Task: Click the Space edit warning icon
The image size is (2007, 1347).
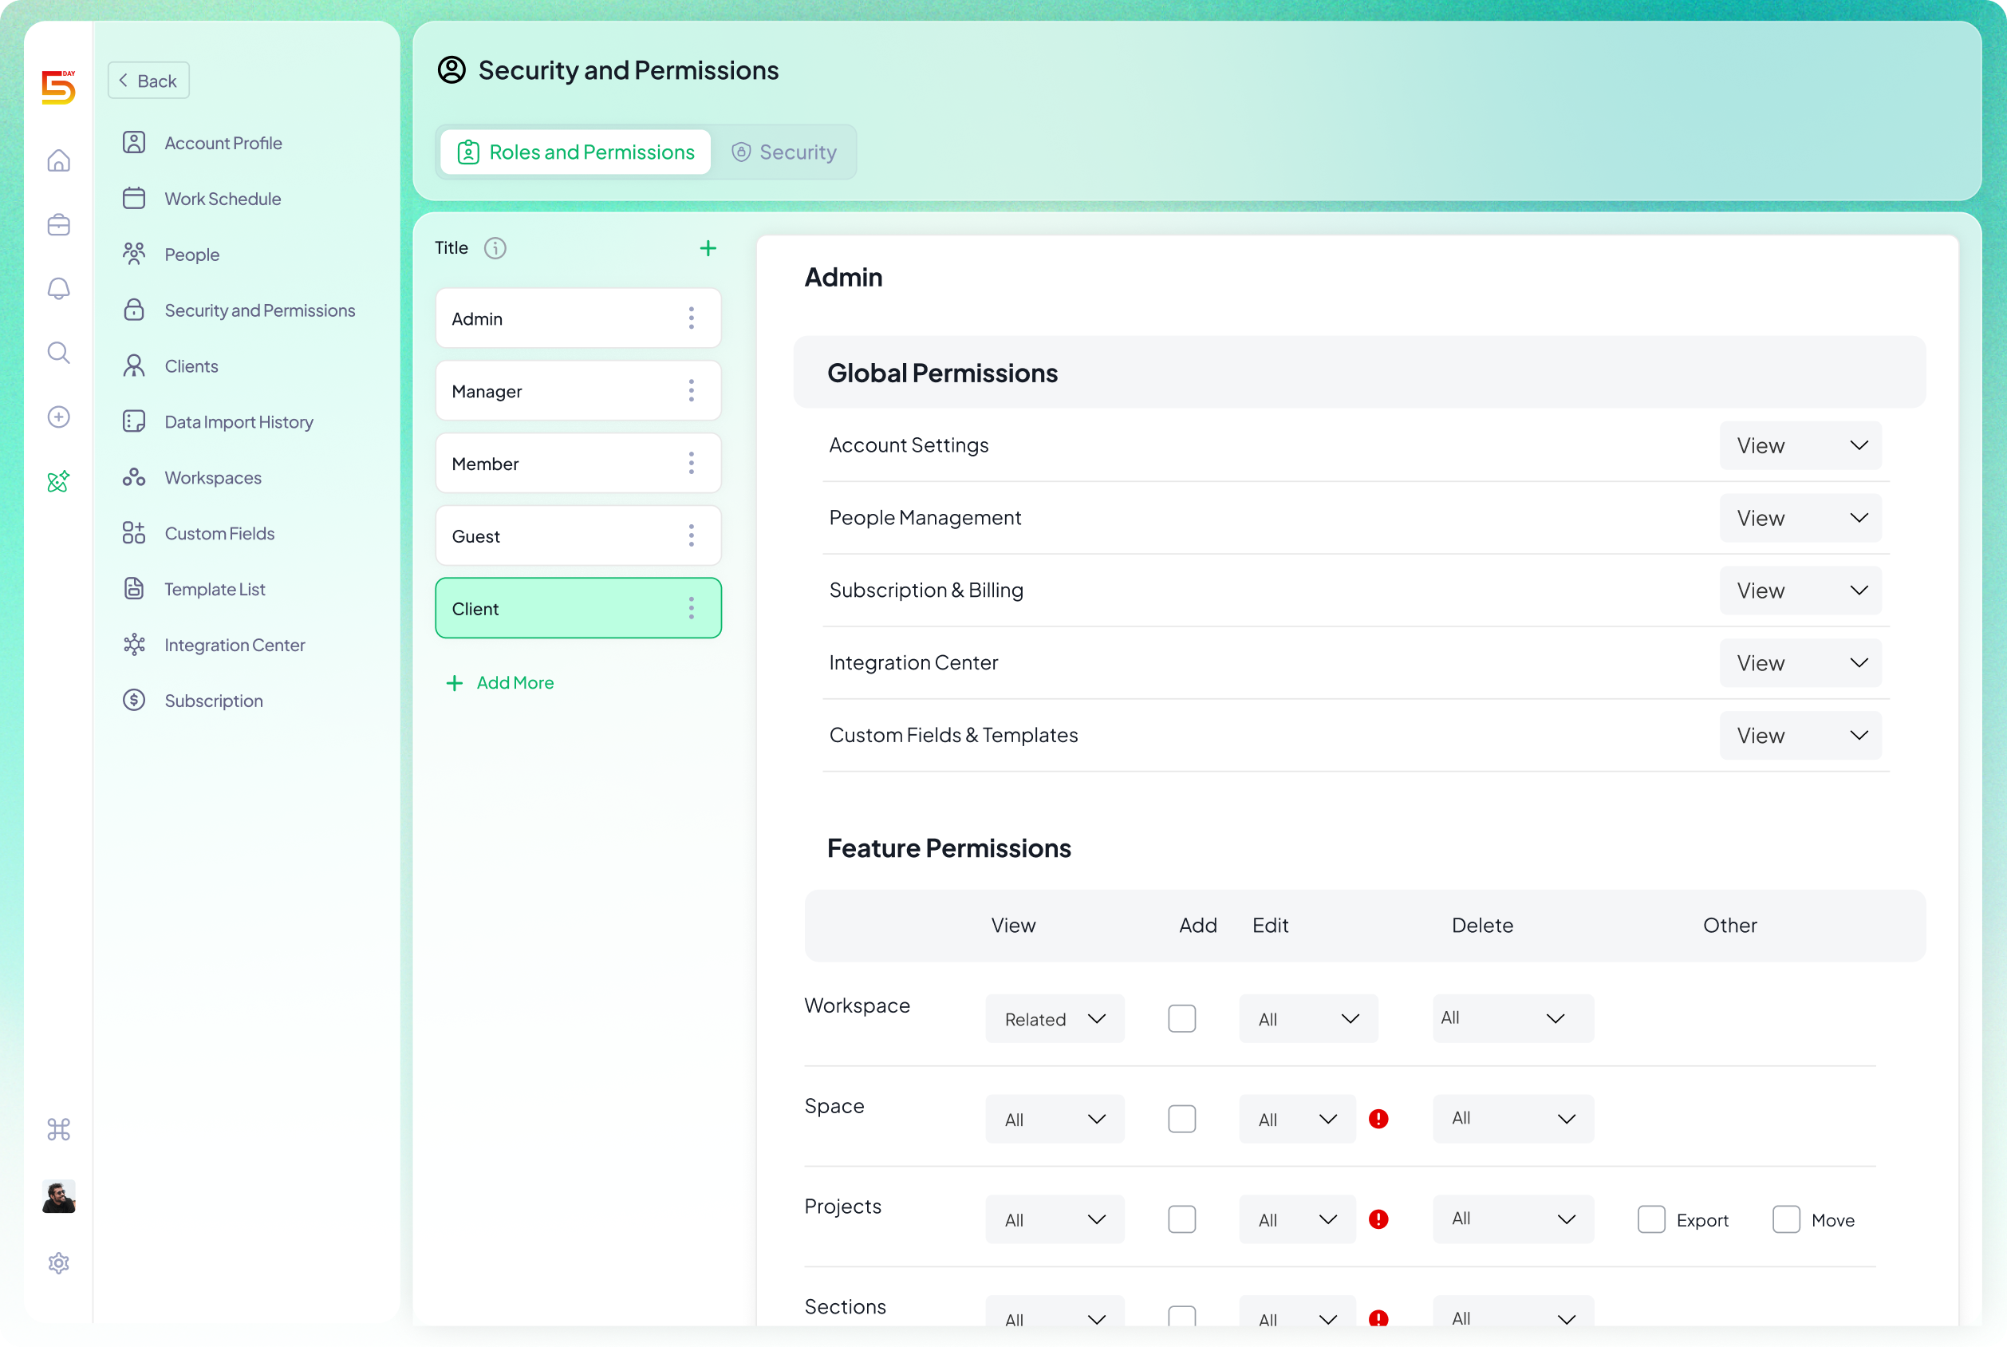Action: [1378, 1119]
